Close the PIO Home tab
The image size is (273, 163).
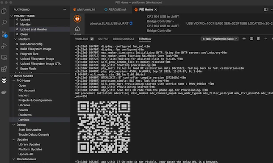coord(156,9)
